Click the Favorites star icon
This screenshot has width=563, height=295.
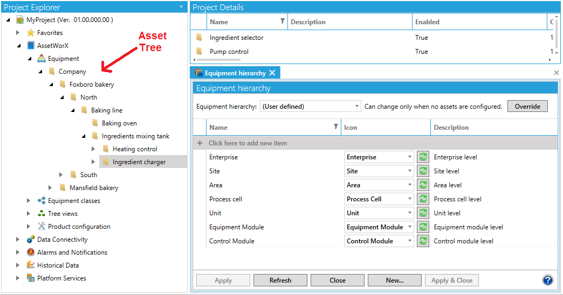click(31, 33)
